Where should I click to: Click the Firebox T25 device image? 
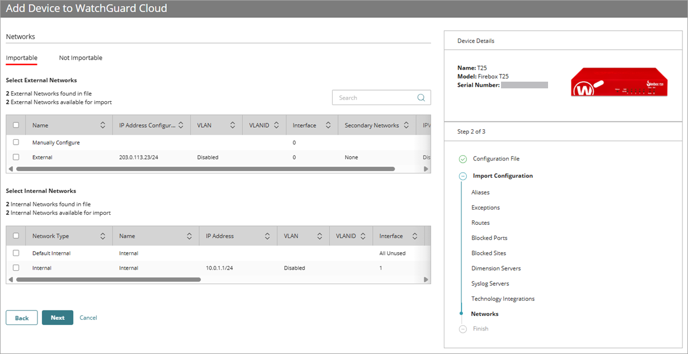tap(620, 82)
